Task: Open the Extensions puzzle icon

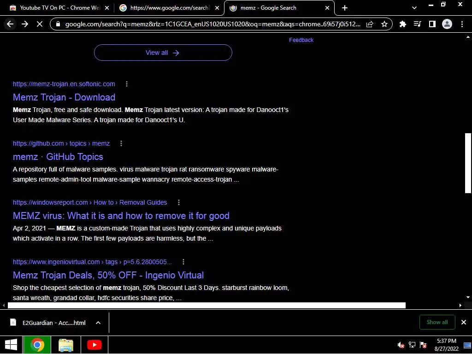Action: point(402,24)
